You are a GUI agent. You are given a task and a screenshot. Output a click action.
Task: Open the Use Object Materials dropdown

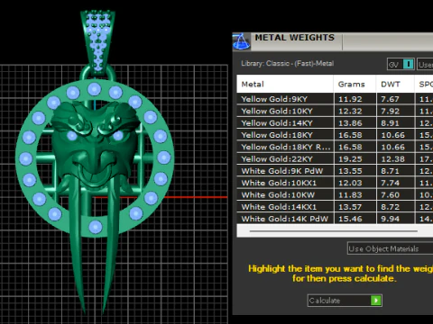click(390, 248)
